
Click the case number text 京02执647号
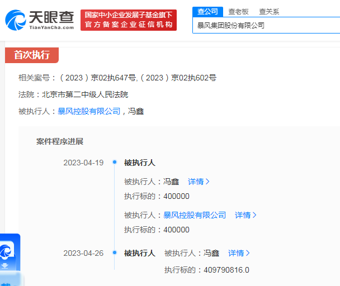(x=114, y=78)
